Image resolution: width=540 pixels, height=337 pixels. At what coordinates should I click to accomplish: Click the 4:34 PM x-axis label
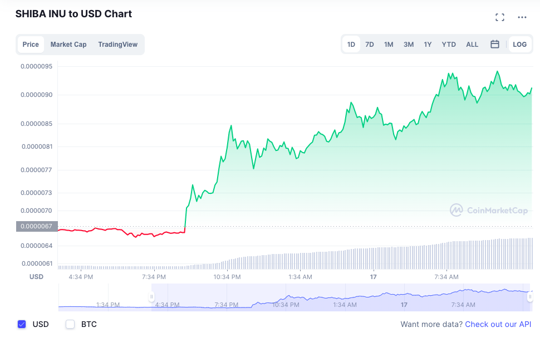(x=81, y=277)
